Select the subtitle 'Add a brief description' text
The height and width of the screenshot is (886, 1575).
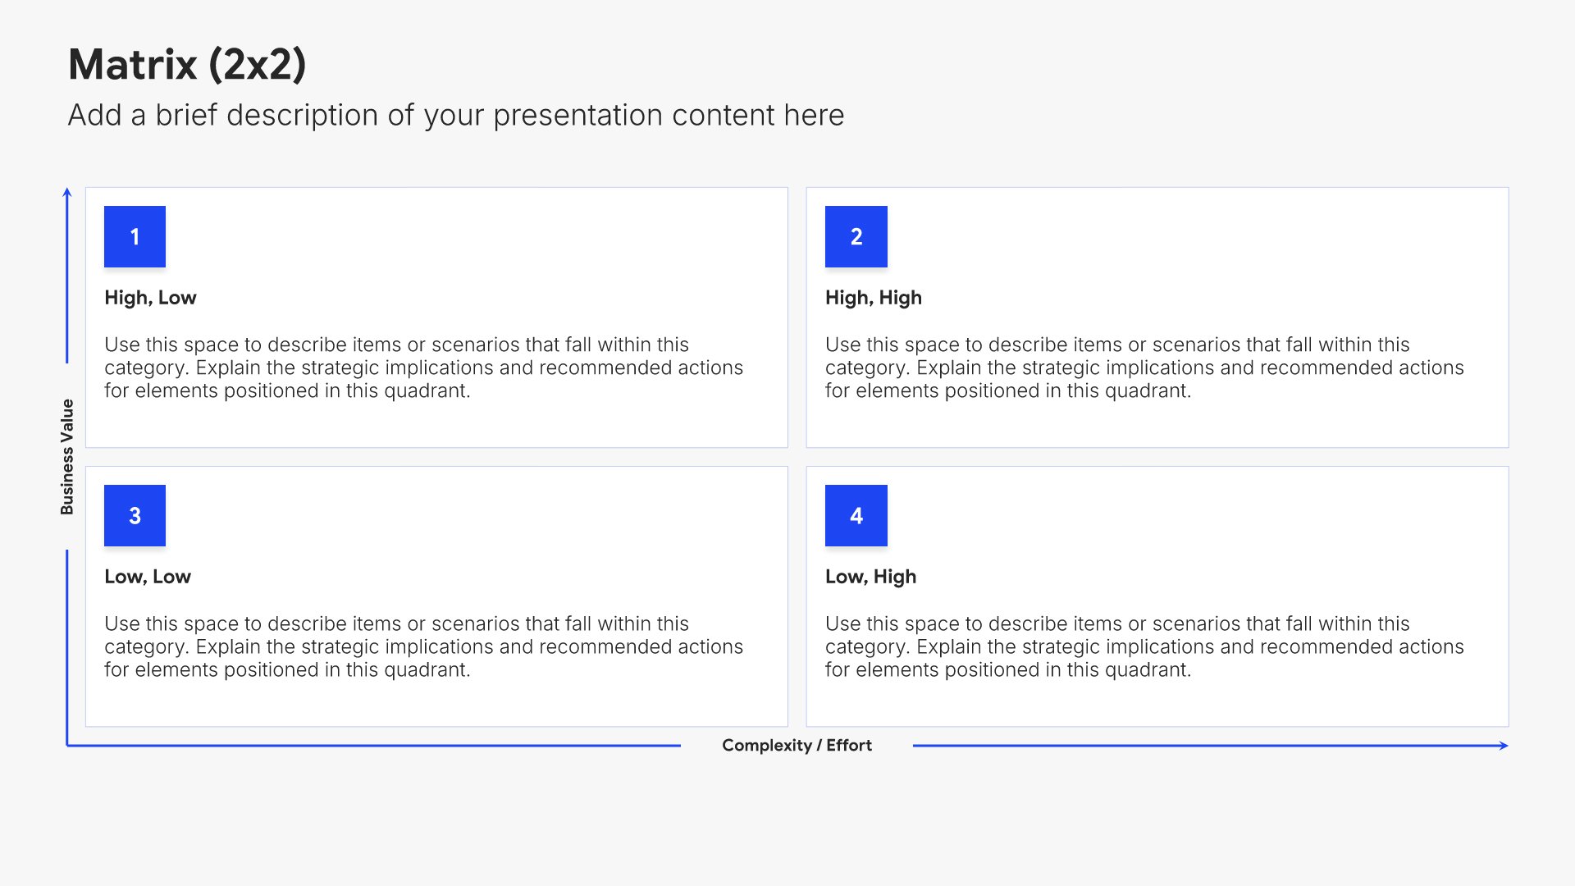point(456,115)
